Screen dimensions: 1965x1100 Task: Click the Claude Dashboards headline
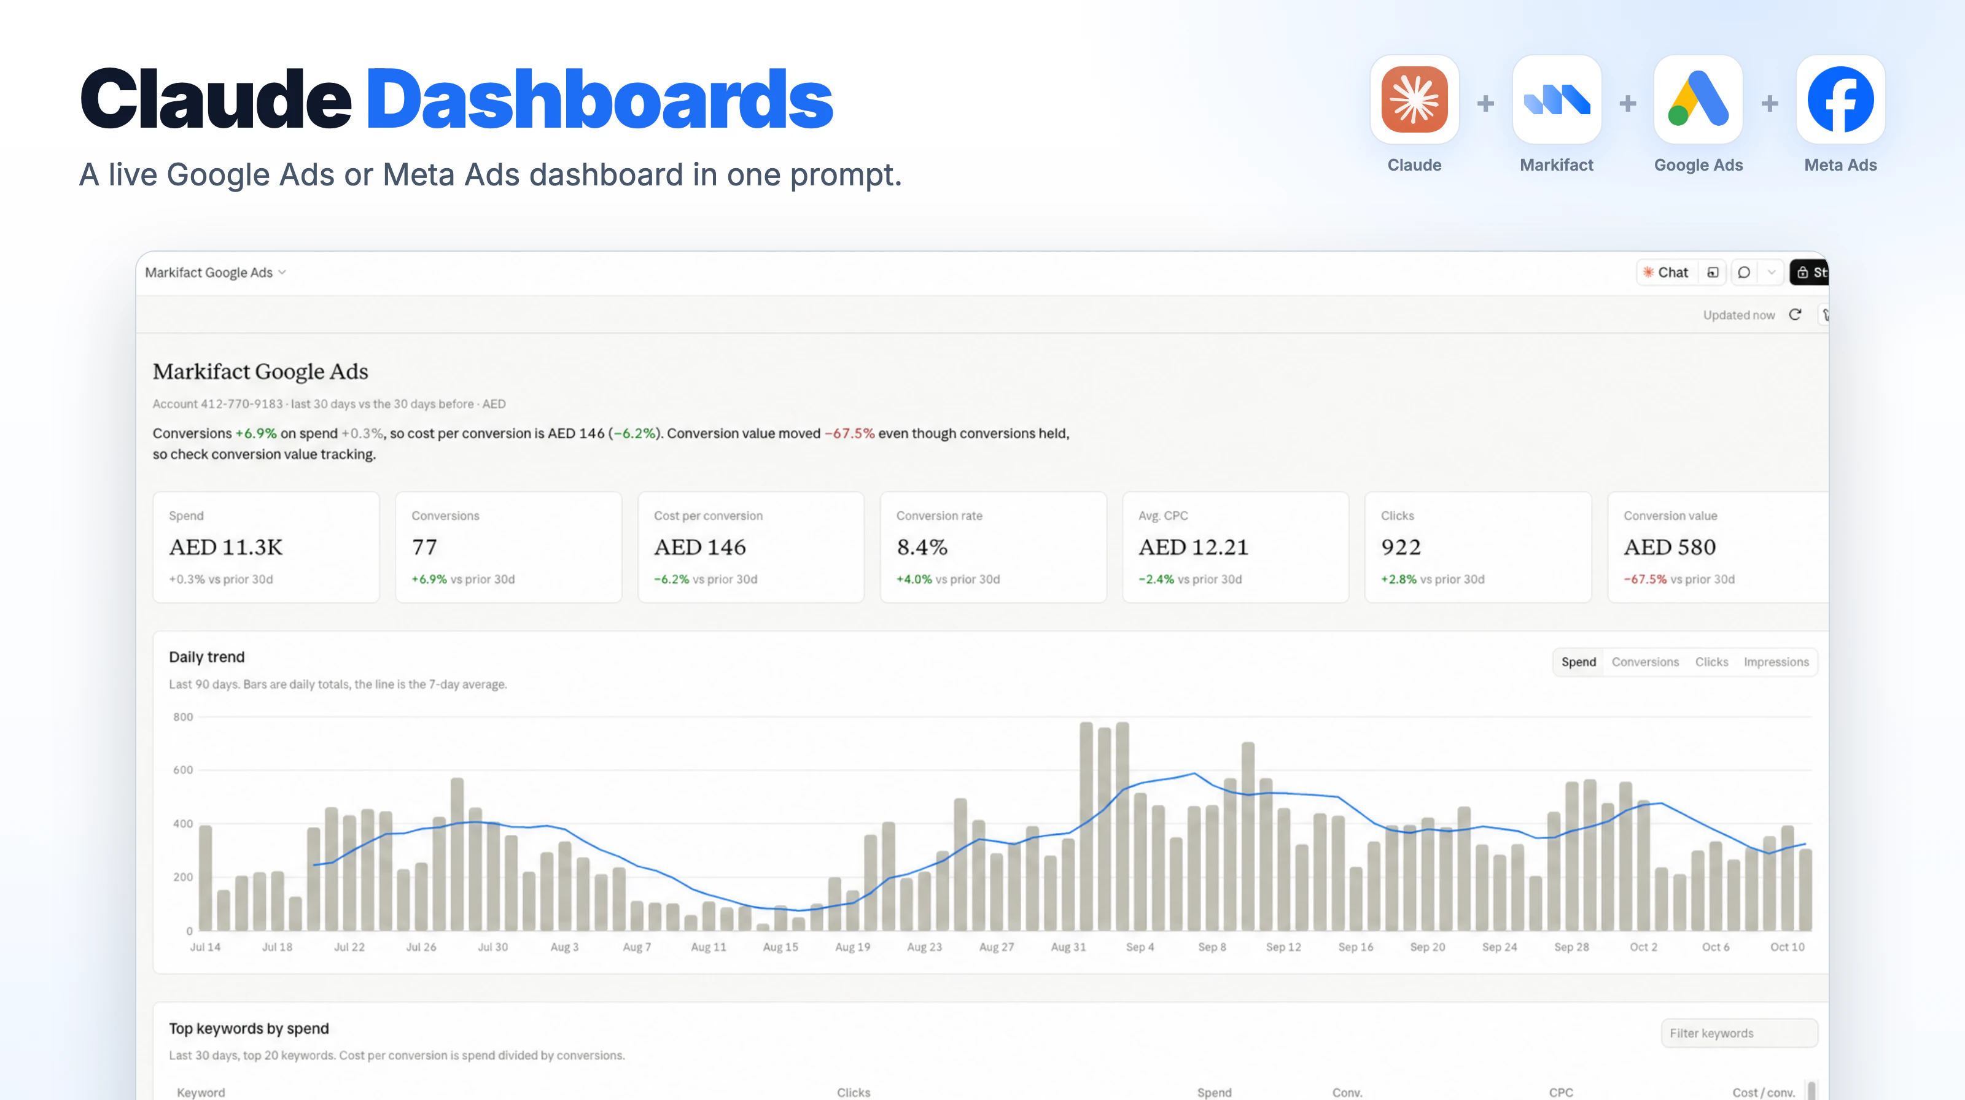click(456, 99)
